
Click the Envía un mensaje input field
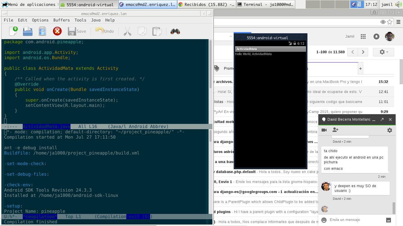coord(356,220)
